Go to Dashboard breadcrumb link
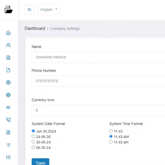Image resolution: width=165 pixels, height=165 pixels. tap(35, 29)
